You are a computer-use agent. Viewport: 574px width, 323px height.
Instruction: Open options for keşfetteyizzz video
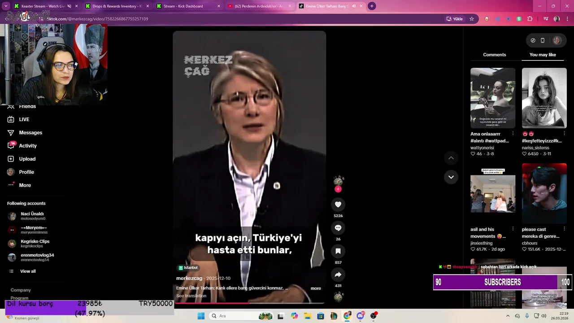564,134
